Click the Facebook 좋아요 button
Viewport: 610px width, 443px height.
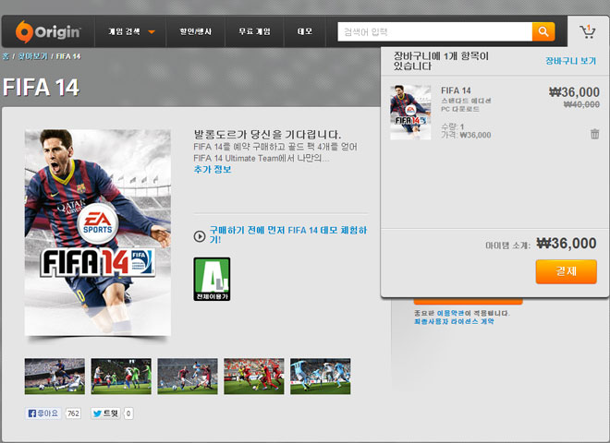43,413
